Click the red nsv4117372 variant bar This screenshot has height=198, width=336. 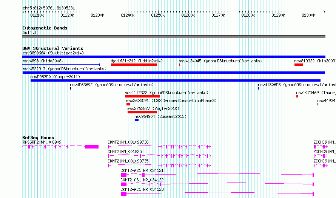click(142, 96)
